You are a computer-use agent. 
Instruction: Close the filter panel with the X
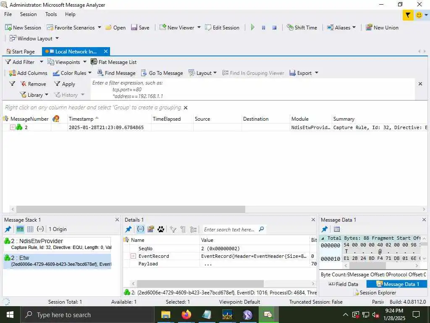(420, 84)
